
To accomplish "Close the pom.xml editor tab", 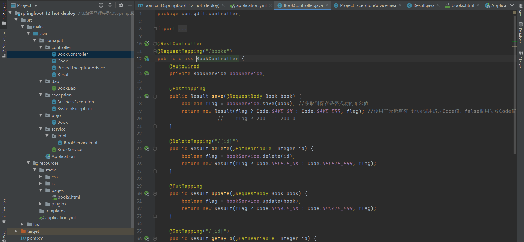I will 223,5.
